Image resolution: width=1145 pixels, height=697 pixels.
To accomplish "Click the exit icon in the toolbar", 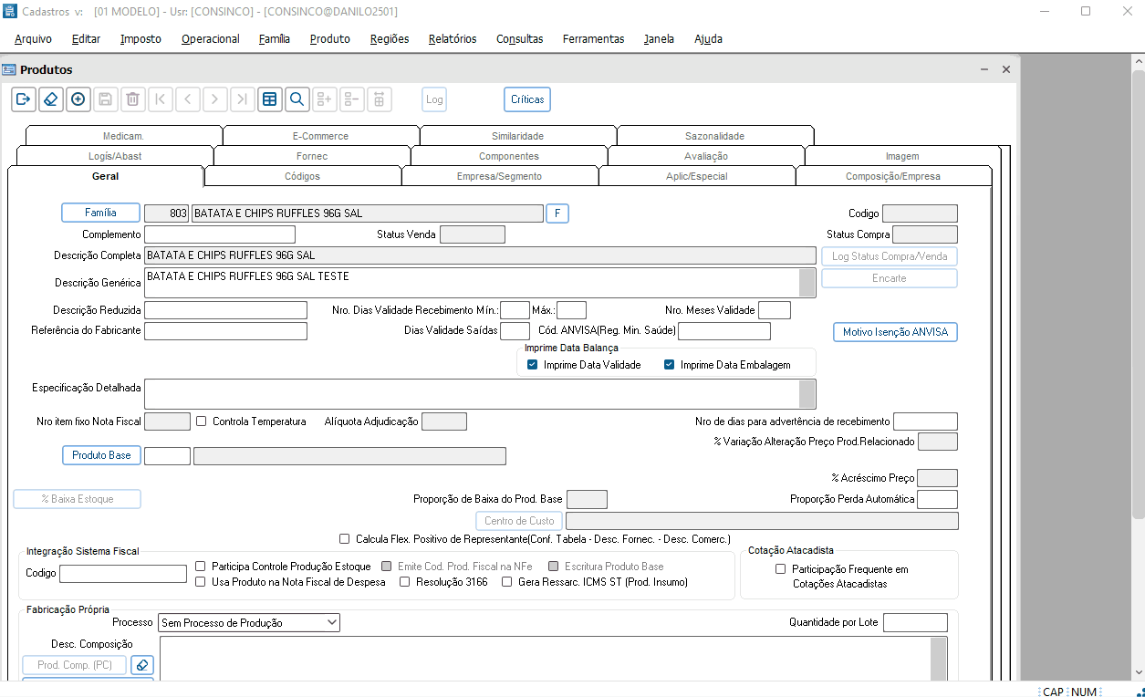I will tap(24, 99).
